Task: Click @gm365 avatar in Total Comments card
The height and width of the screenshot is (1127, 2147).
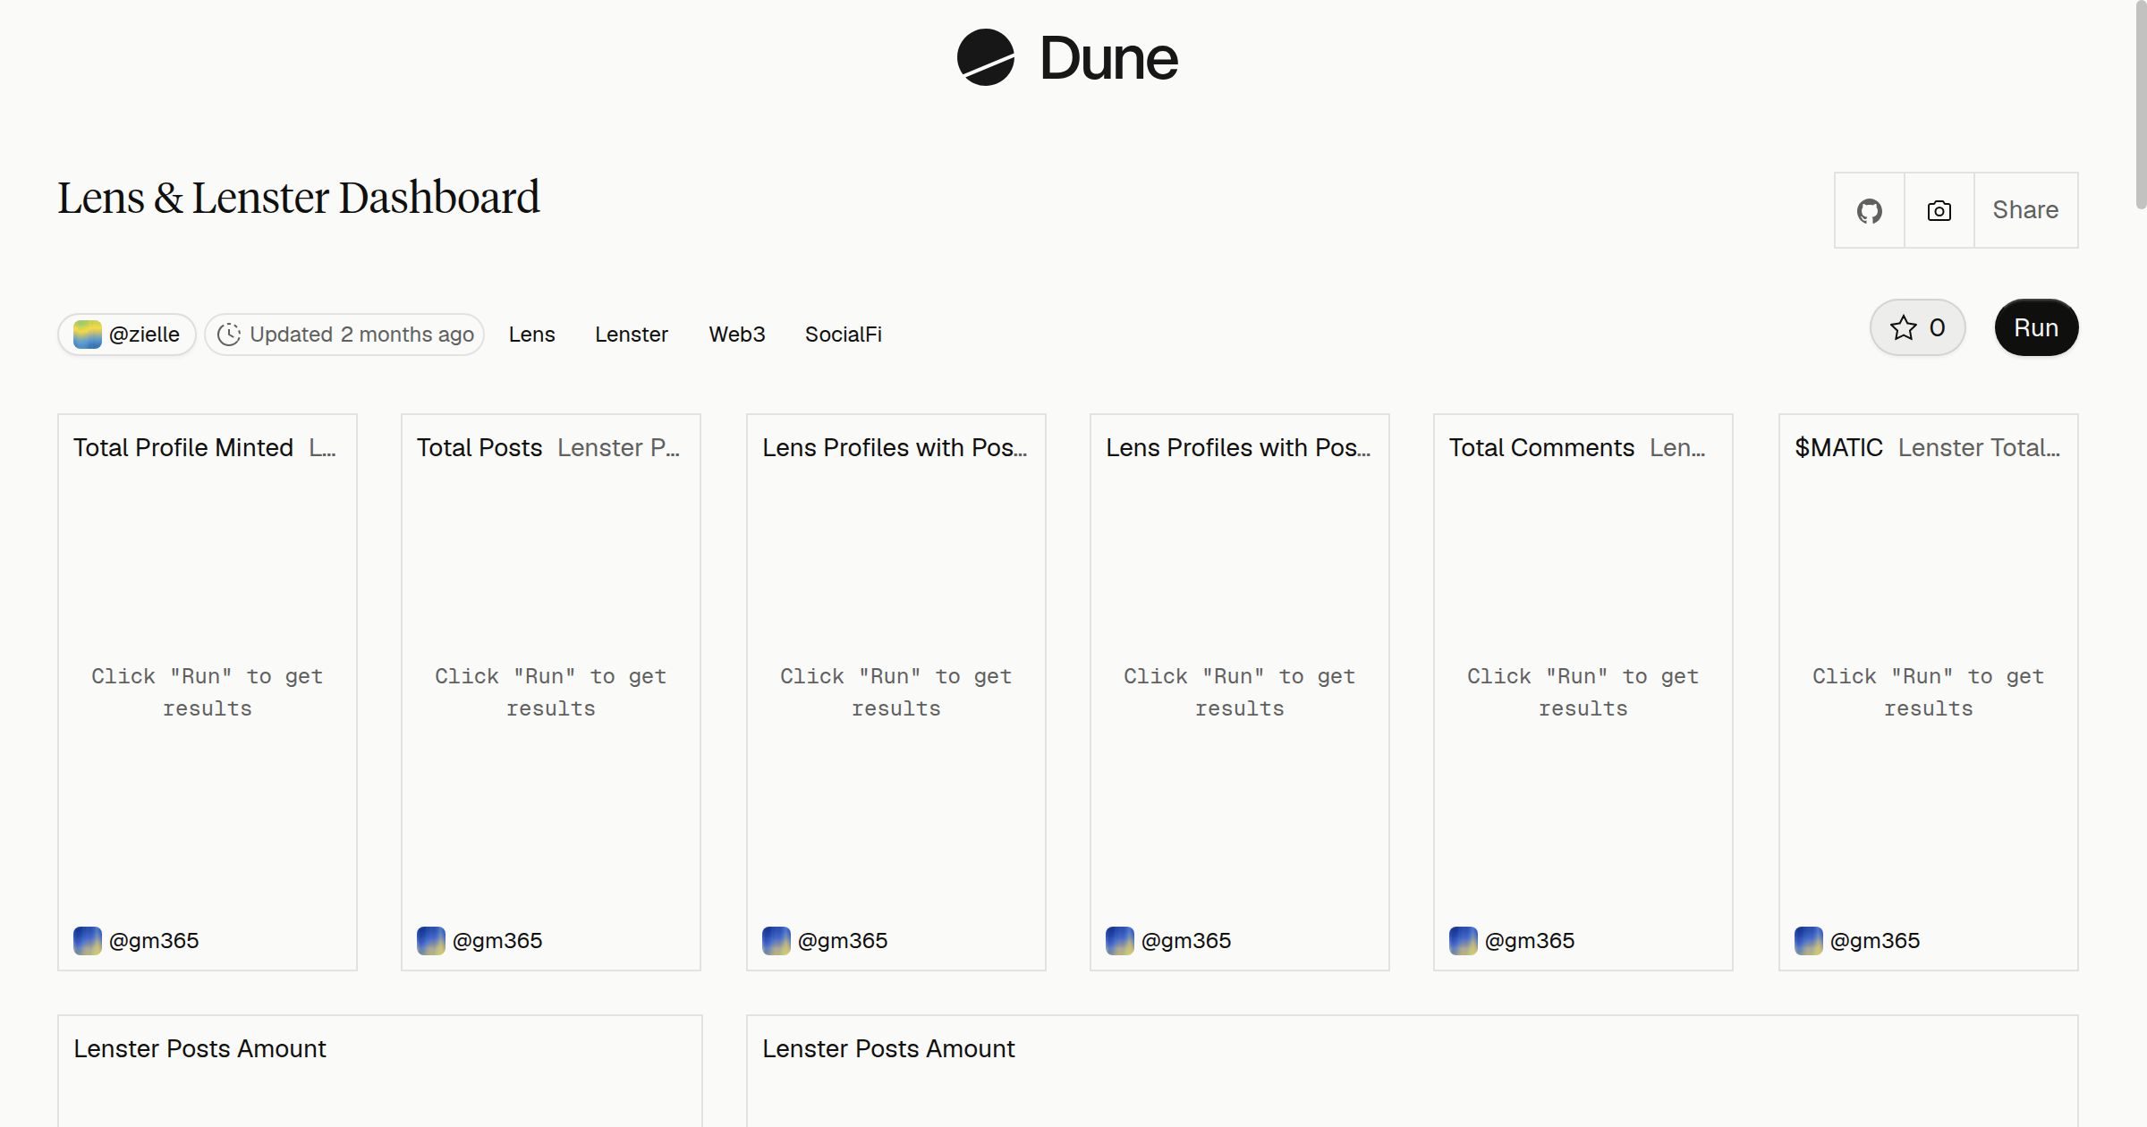Action: click(x=1464, y=941)
